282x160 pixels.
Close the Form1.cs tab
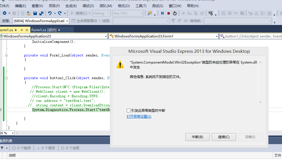coord(27,30)
